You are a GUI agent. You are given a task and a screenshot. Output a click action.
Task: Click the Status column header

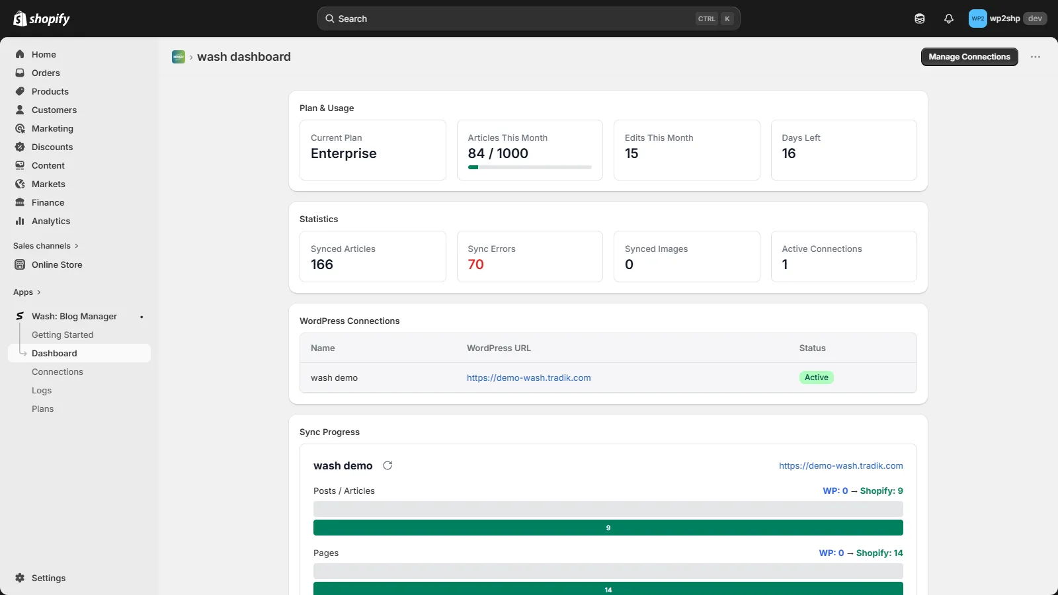click(x=812, y=348)
